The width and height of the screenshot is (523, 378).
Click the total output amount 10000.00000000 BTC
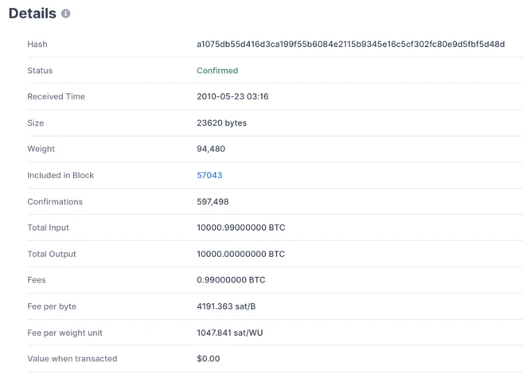(240, 255)
